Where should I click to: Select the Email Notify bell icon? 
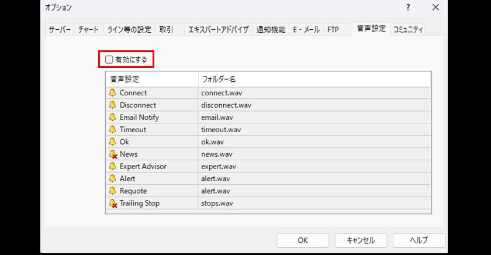pos(113,118)
